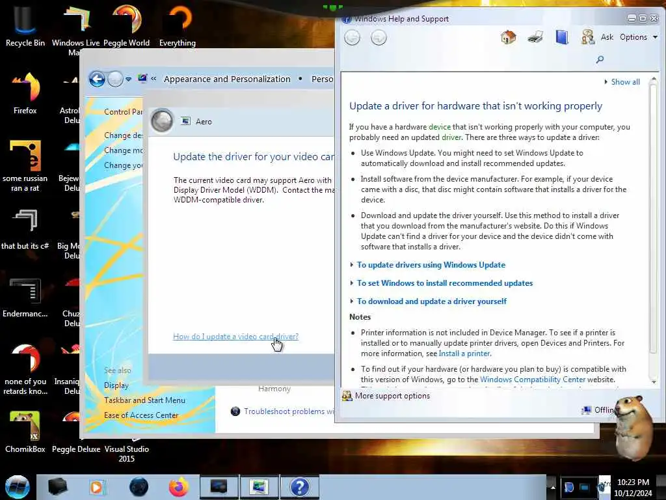Show hidden tray icons arrow
Screen dimensions: 666x500
[x=553, y=487]
